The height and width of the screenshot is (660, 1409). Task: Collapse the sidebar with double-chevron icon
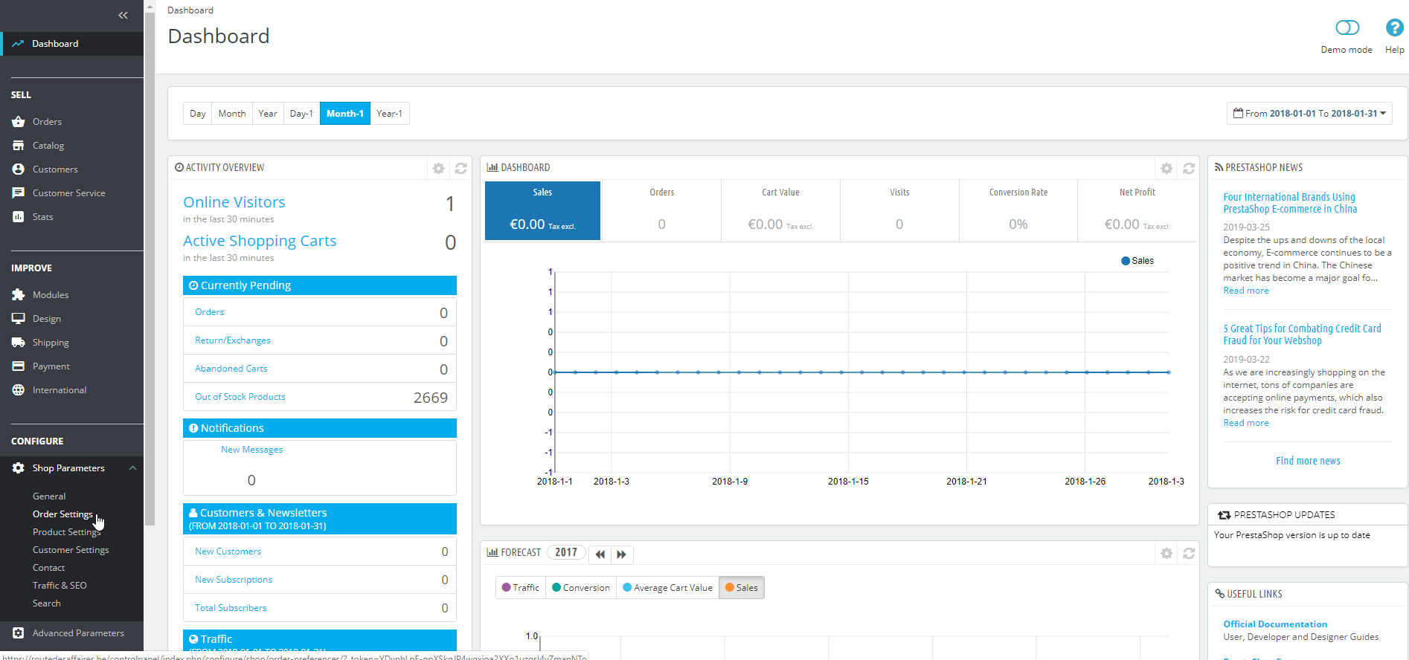pos(123,15)
